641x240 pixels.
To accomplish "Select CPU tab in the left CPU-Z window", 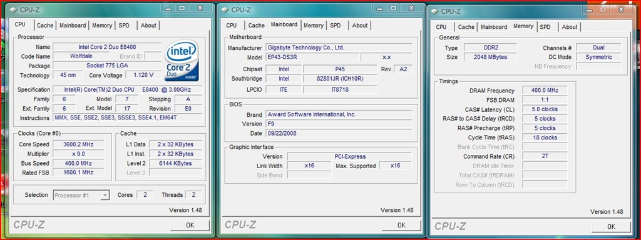I will [x=20, y=24].
